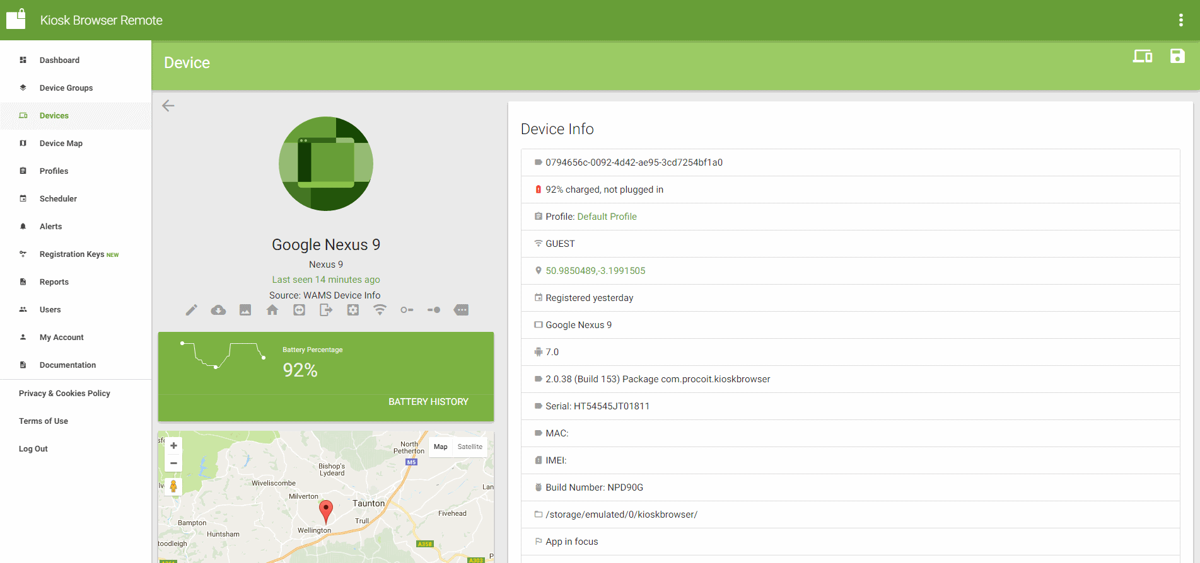1200x563 pixels.
Task: Click the tag with dots icon
Action: [x=462, y=310]
